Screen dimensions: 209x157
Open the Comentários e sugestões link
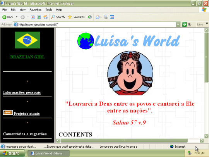coord(25,134)
